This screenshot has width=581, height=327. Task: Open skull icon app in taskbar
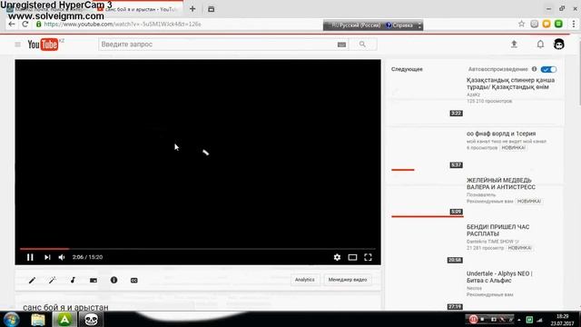(x=91, y=319)
